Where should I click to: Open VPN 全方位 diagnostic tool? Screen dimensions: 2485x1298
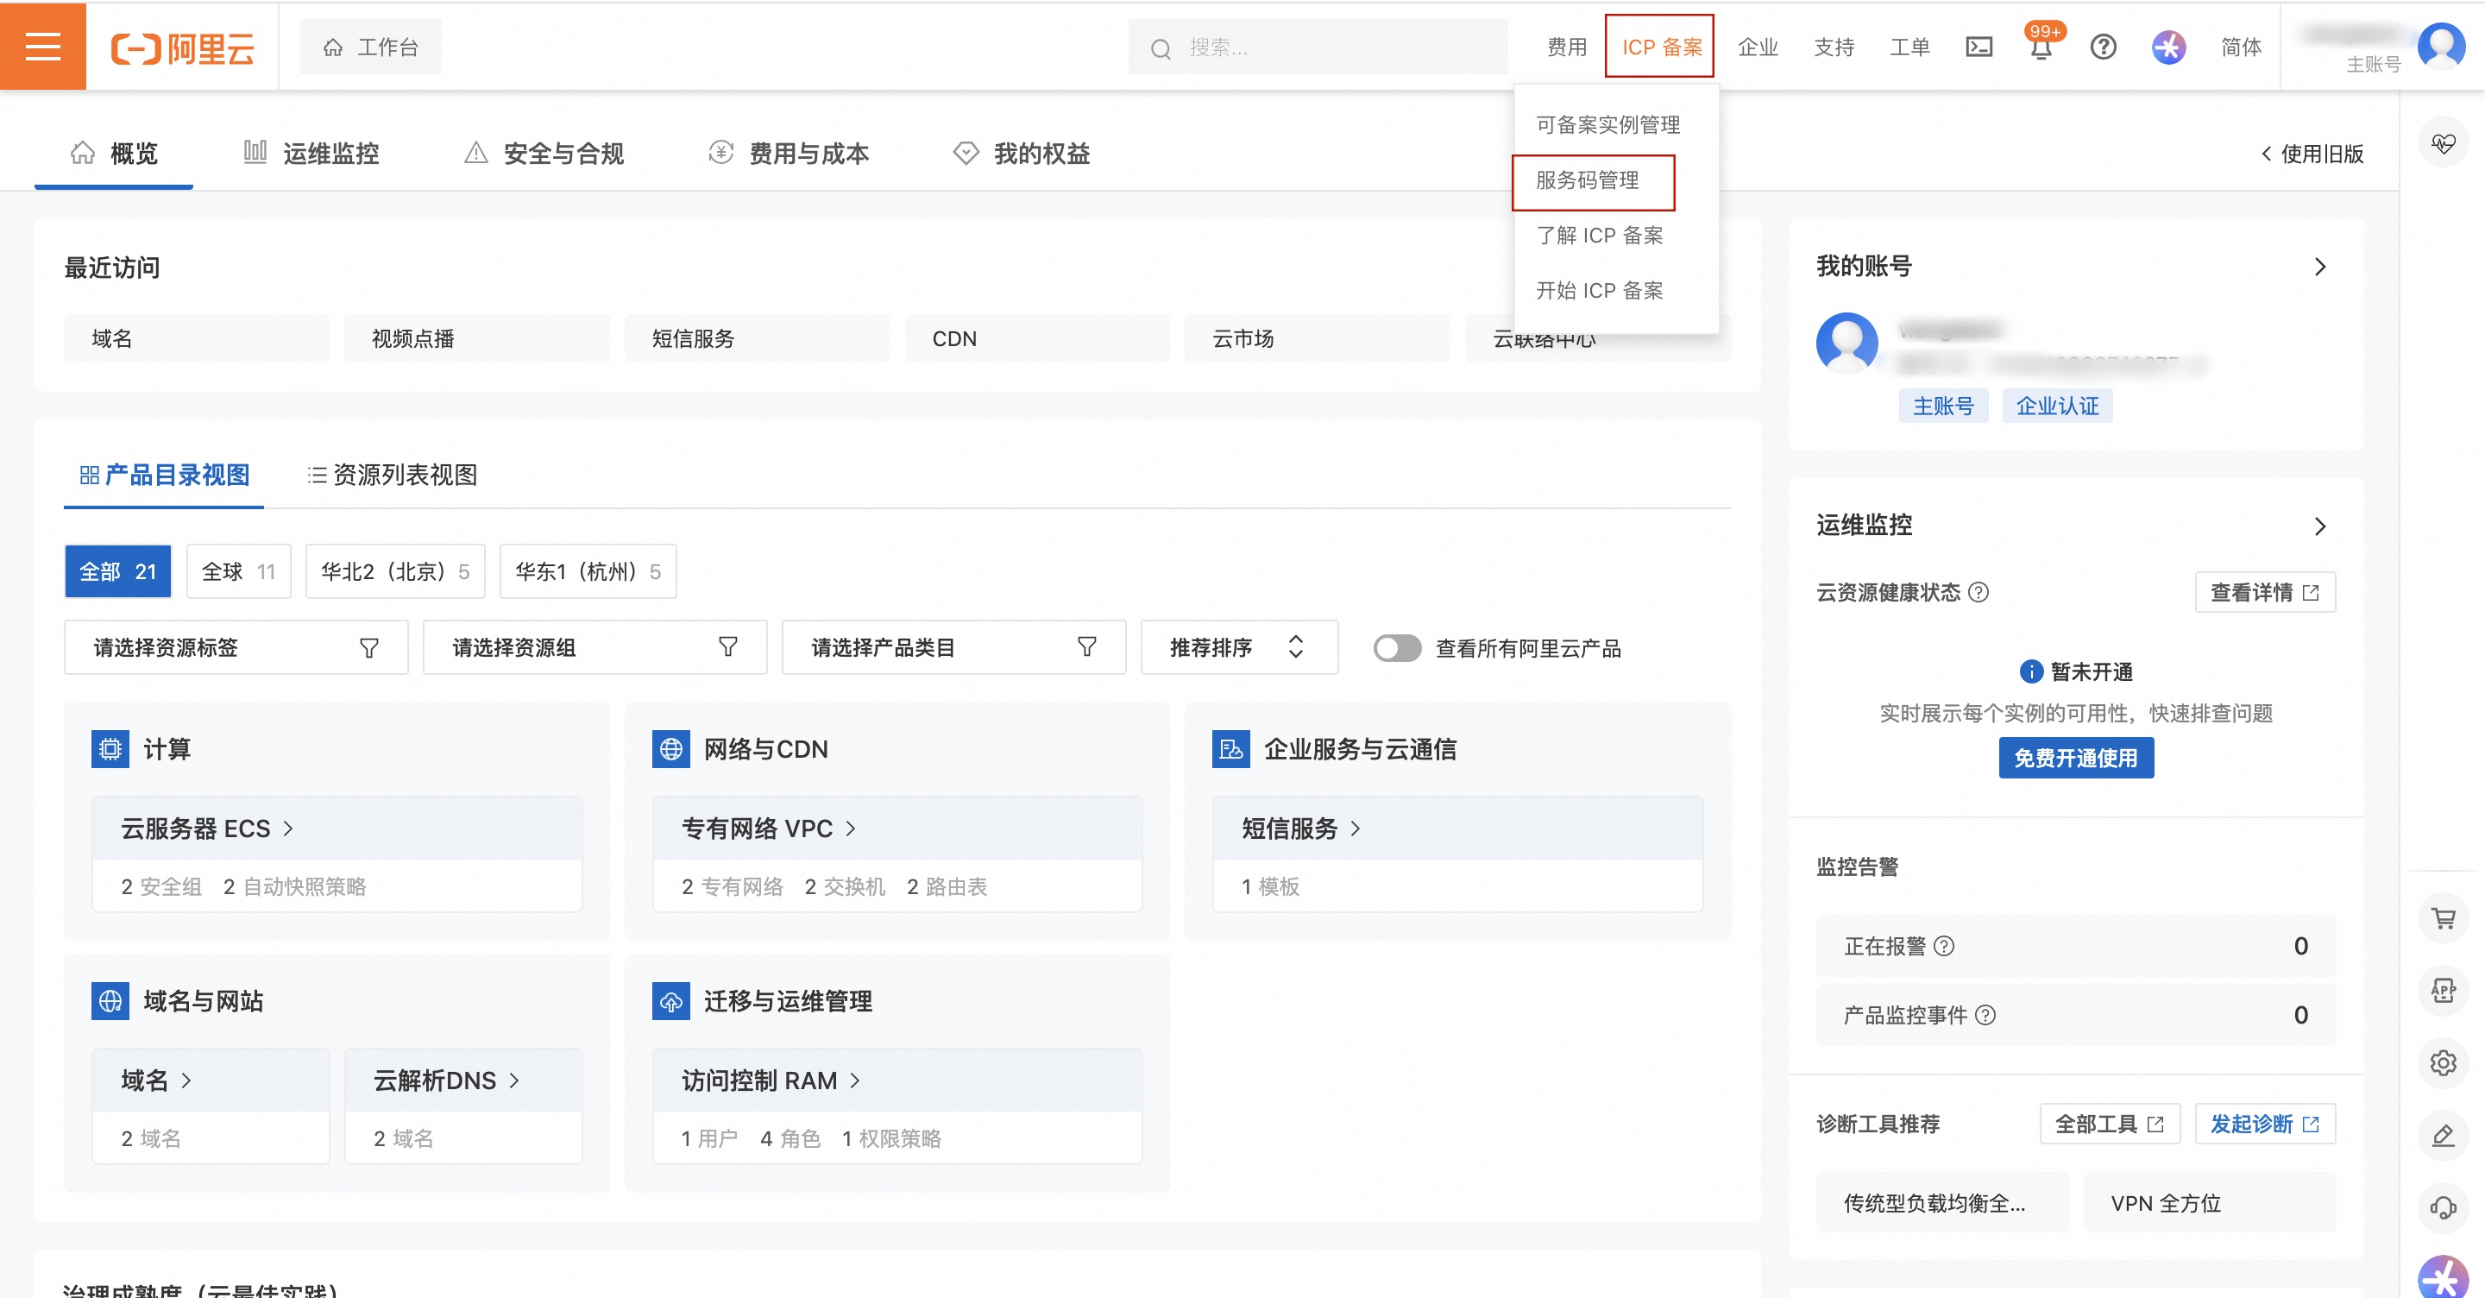pos(2209,1203)
